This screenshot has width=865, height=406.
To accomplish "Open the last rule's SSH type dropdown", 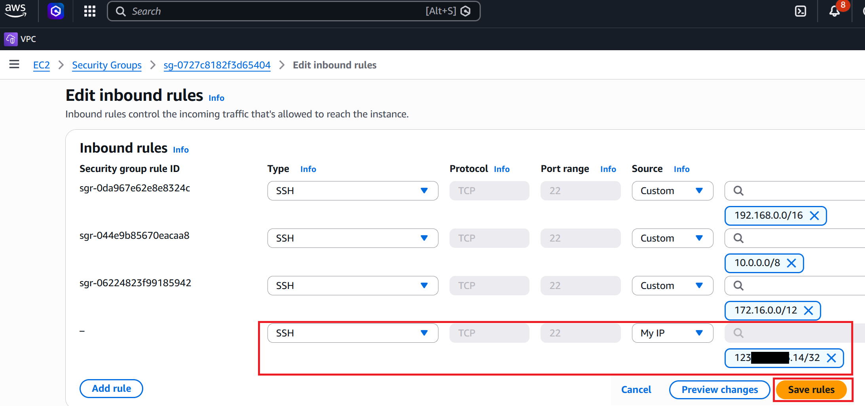I will pyautogui.click(x=353, y=333).
